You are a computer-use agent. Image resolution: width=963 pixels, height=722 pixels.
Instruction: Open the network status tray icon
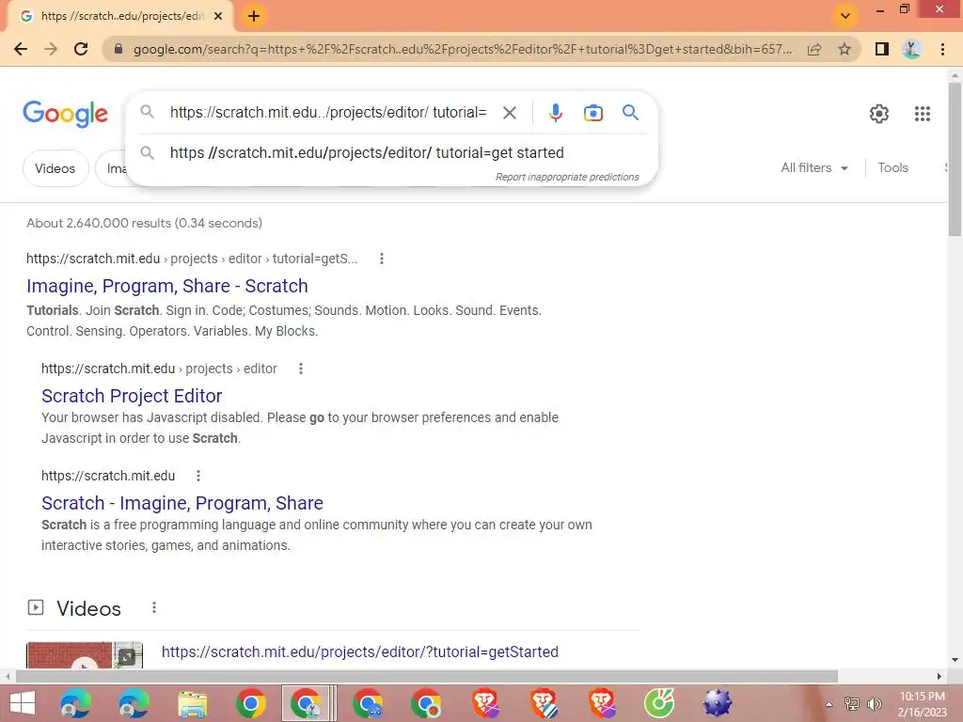point(851,703)
